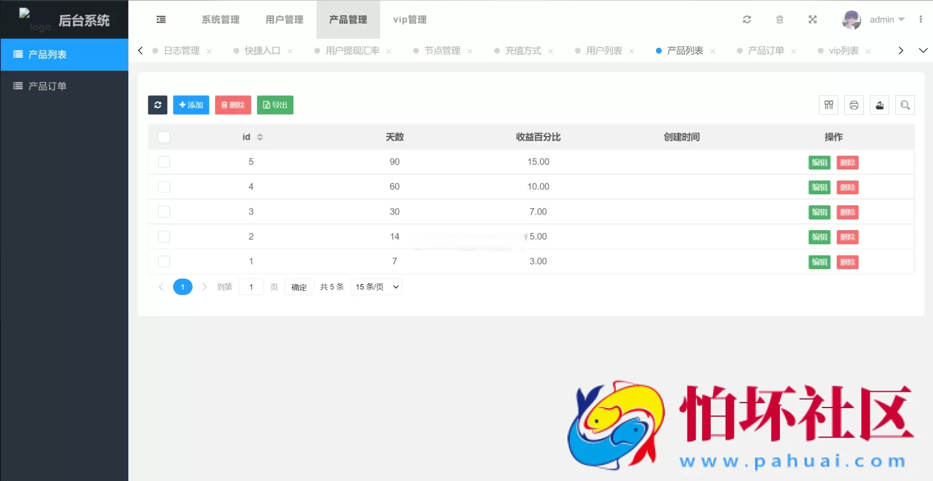933x481 pixels.
Task: Open the 15 条/页 page size dropdown
Action: tap(375, 286)
